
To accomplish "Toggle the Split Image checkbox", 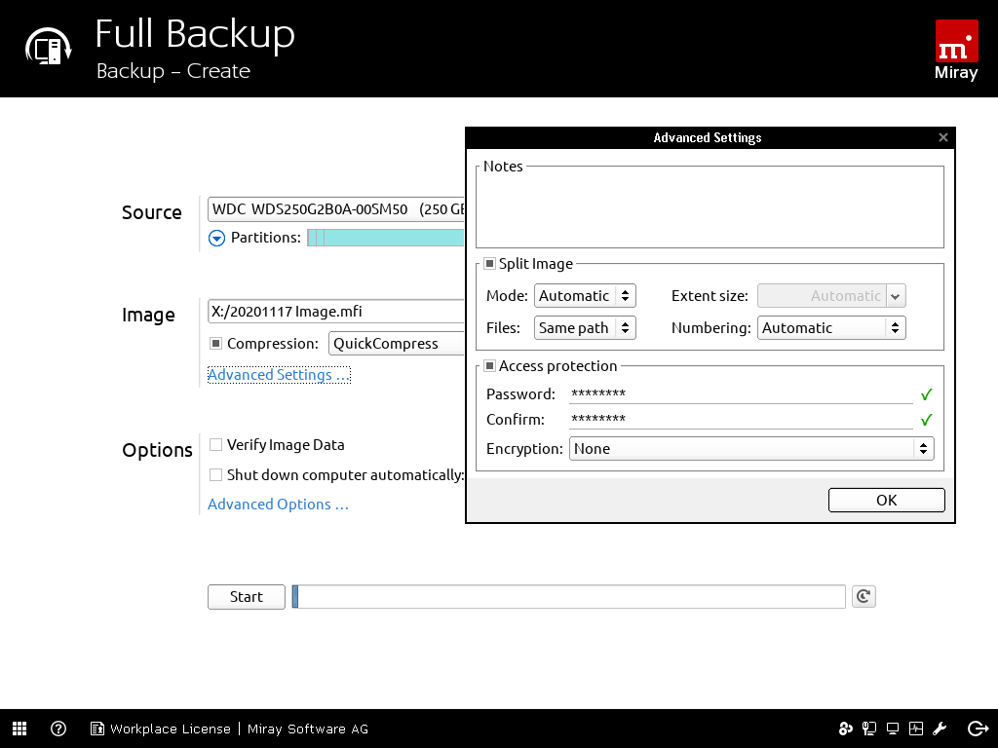I will (490, 264).
